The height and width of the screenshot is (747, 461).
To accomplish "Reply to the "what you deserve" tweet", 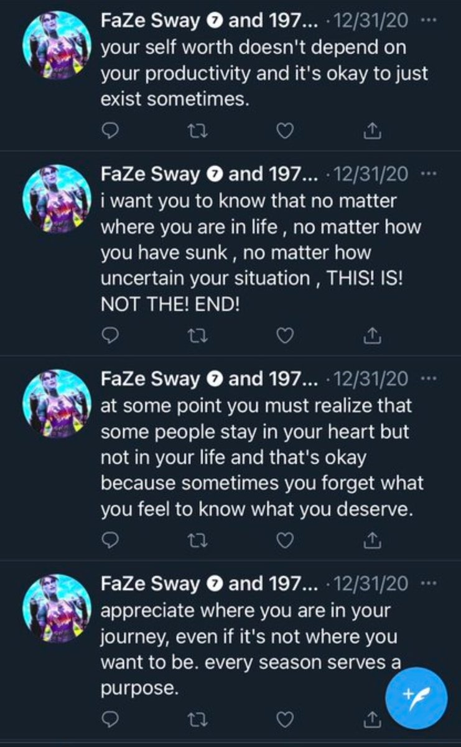I will pyautogui.click(x=109, y=540).
